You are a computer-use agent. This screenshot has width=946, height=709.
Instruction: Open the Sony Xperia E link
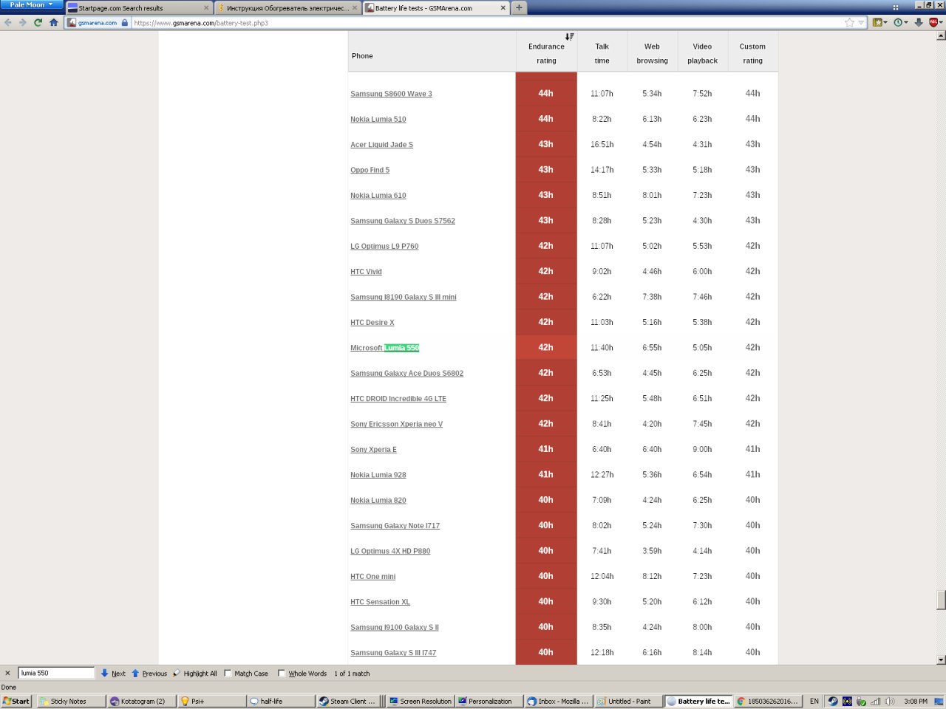pyautogui.click(x=373, y=450)
